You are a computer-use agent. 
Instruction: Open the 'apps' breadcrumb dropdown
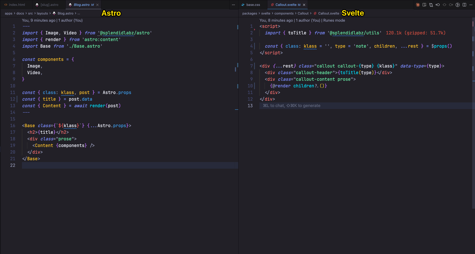pyautogui.click(x=8, y=13)
